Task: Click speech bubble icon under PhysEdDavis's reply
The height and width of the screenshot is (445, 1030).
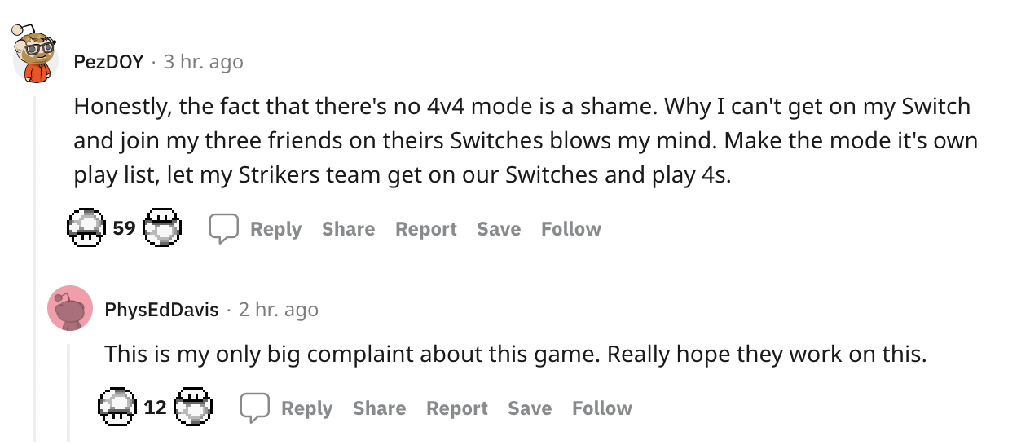Action: [x=254, y=408]
